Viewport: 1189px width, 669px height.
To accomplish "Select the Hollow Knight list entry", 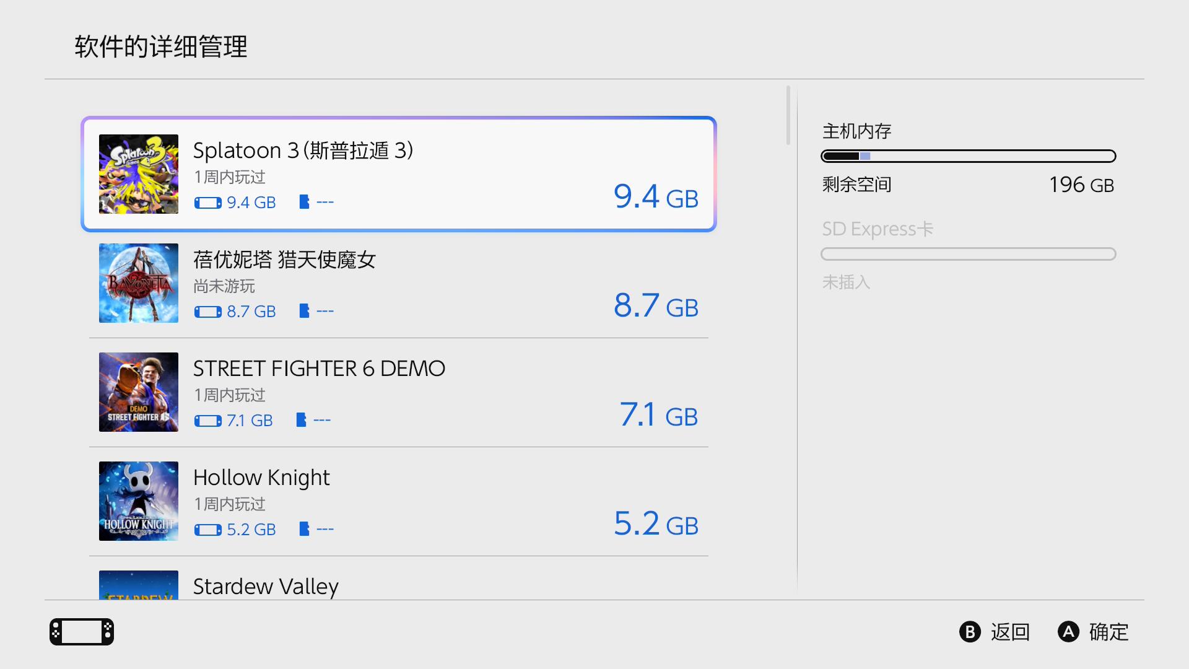I will click(399, 501).
